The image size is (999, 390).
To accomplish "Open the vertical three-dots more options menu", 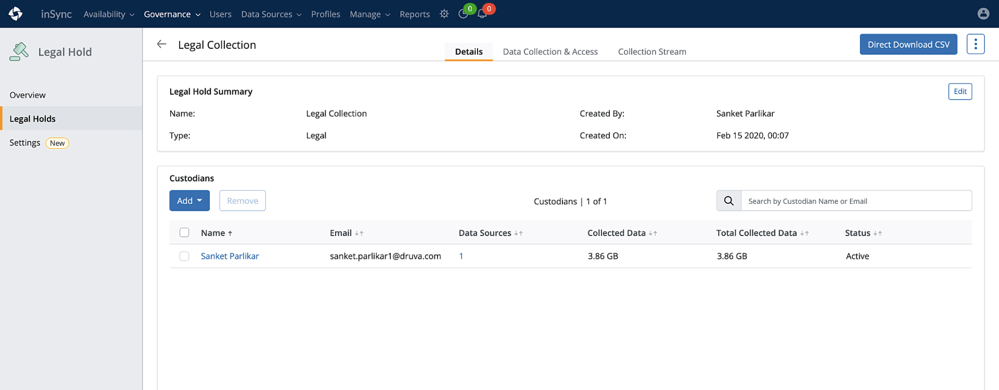I will tap(976, 44).
